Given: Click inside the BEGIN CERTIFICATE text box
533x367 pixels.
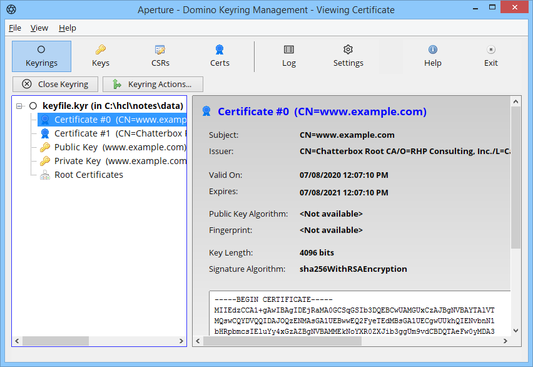Looking at the screenshot, I should (x=360, y=313).
